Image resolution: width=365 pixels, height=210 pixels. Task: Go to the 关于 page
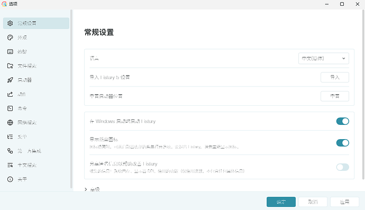[36, 179]
